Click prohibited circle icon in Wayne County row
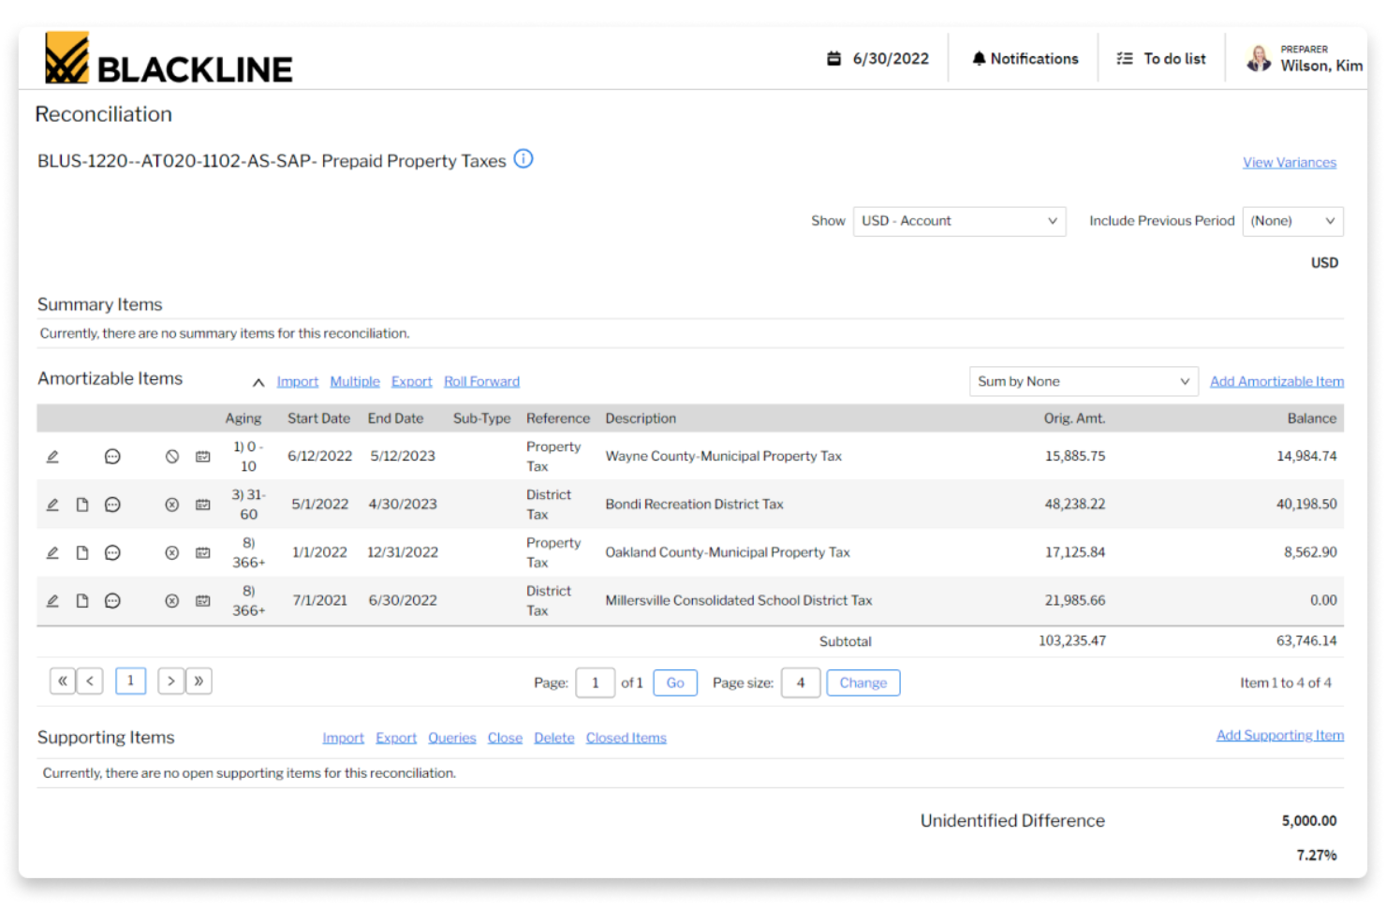 click(x=172, y=457)
